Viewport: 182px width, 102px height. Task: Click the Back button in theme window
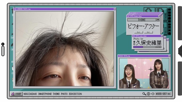click(x=138, y=32)
